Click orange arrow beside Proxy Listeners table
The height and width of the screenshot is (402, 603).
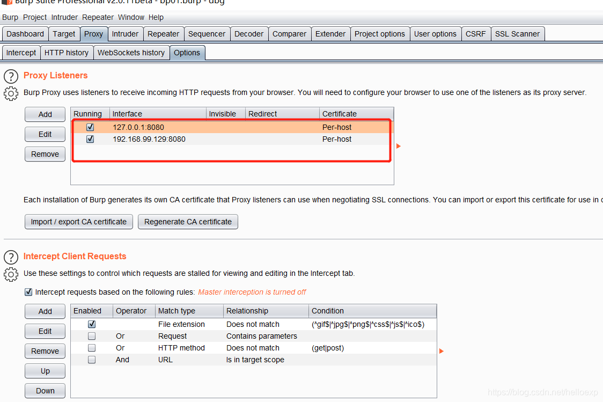click(x=399, y=146)
